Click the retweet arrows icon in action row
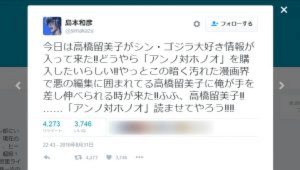 (78, 157)
